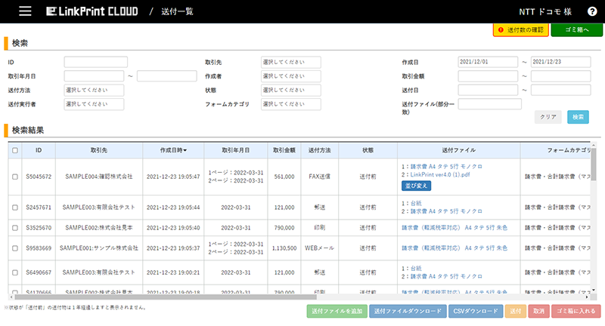
Task: Click the 送付ファイルを追加 button
Action: [x=337, y=311]
